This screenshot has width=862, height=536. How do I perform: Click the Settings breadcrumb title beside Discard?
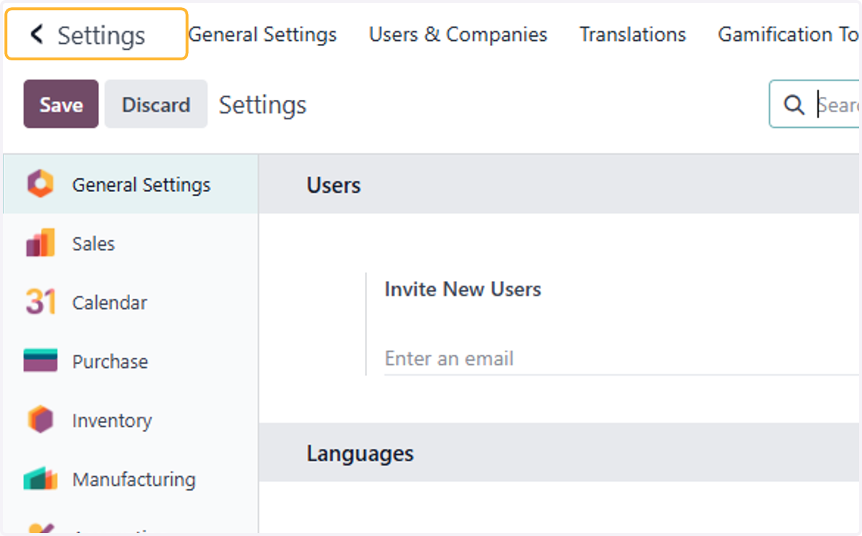click(x=263, y=105)
